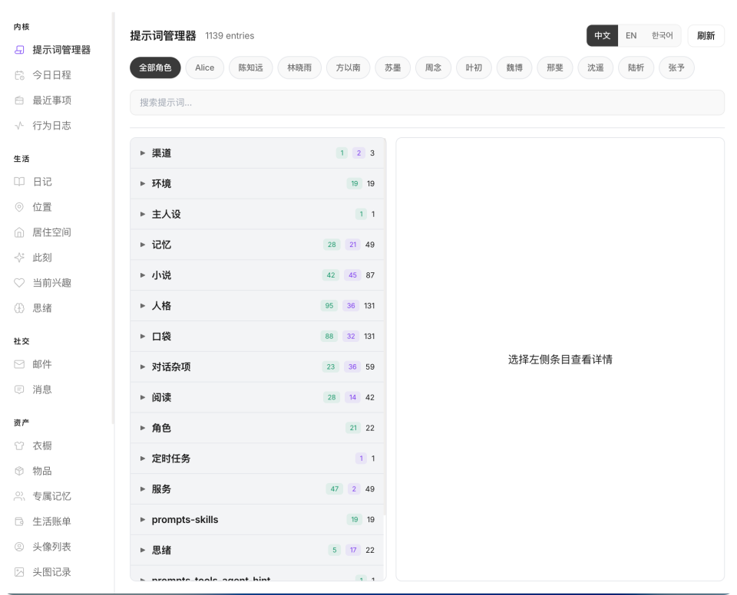Expand the 小说 category
Viewport: 737px width, 595px height.
click(257, 275)
